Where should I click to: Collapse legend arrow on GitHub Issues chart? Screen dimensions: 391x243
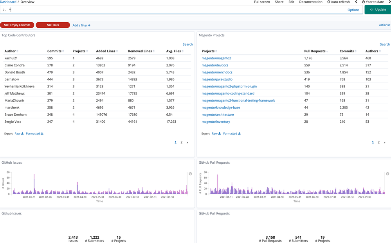190,174
